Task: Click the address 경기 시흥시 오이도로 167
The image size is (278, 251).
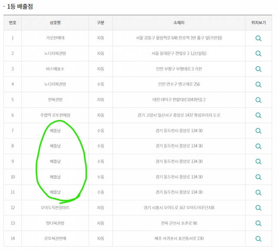Action: (179, 207)
